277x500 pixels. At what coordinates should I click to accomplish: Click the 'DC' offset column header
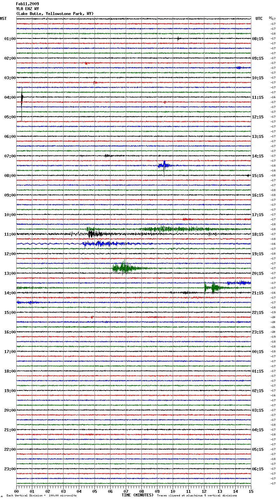pos(270,18)
